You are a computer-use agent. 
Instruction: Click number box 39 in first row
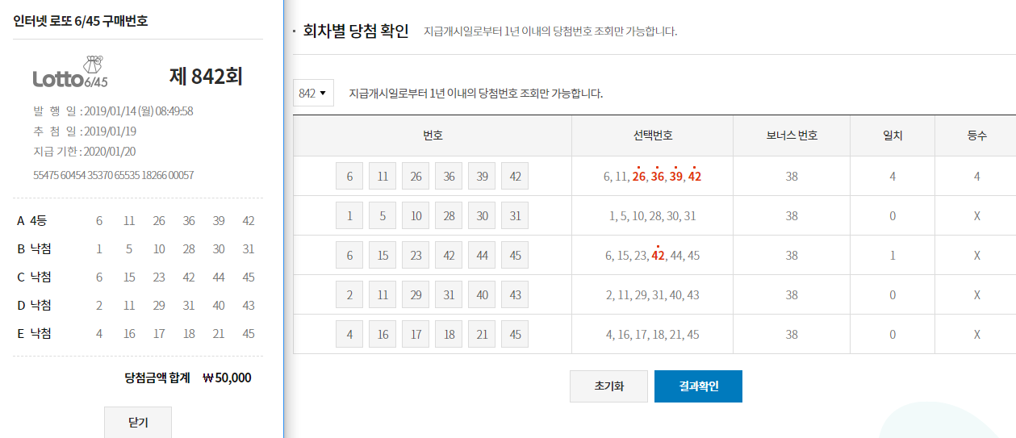pyautogui.click(x=482, y=177)
